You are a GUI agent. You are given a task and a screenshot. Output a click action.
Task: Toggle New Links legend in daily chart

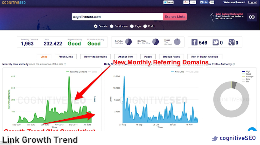[177, 72]
